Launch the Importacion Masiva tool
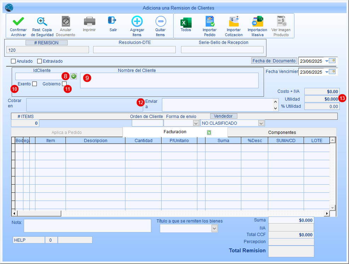Viewport: 349px width, 264px height. [x=257, y=22]
